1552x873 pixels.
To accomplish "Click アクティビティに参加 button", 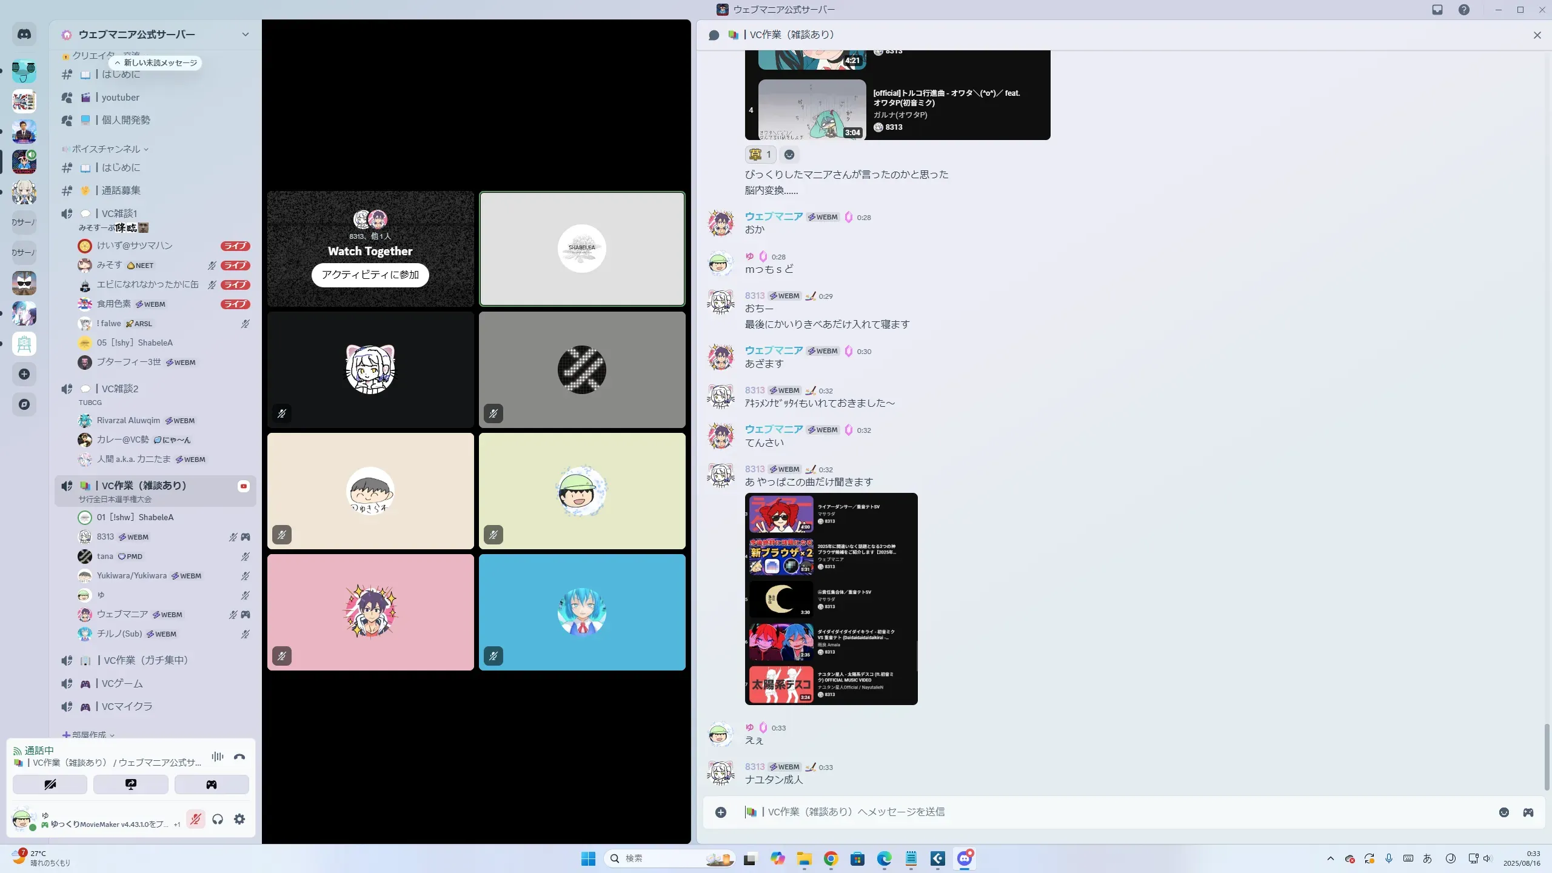I will point(370,275).
